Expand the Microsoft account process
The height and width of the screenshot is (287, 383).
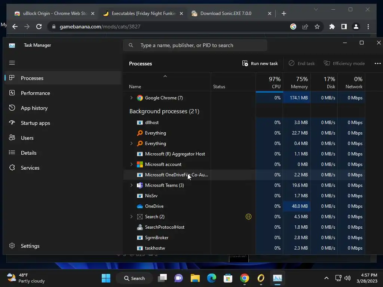click(x=131, y=164)
